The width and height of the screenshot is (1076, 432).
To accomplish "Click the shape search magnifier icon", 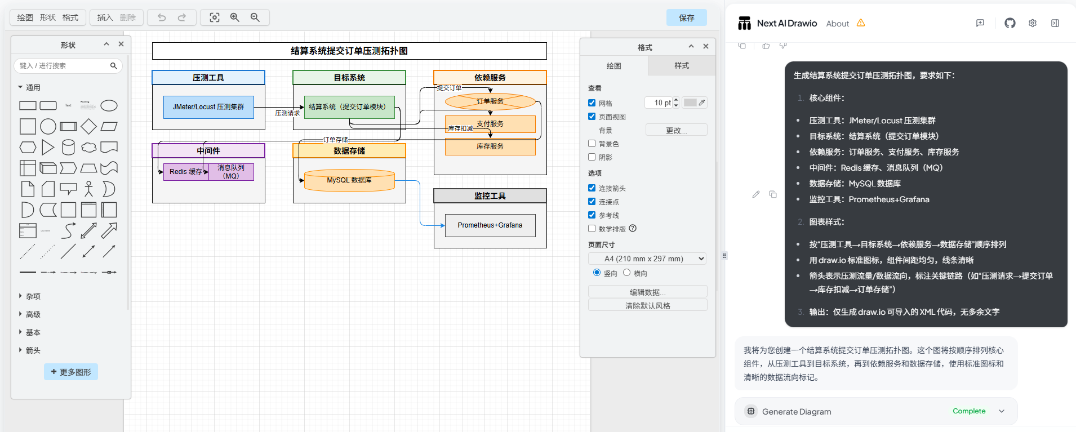I will [x=114, y=66].
